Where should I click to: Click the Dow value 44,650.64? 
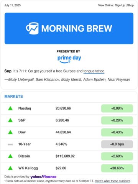63,132
